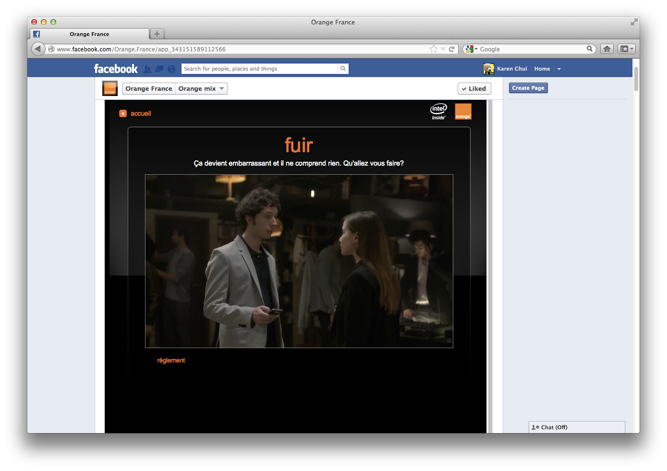Image resolution: width=667 pixels, height=471 pixels.
Task: Click the video scene image
Action: pyautogui.click(x=299, y=261)
